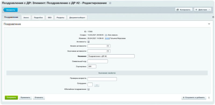Click the ellipsis button beside Сотрудник field
The width and height of the screenshot is (215, 105).
point(97,85)
